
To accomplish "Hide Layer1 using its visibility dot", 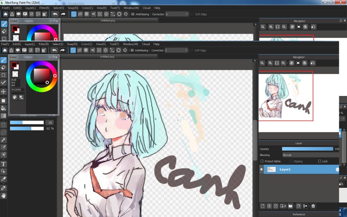I will coord(261,170).
